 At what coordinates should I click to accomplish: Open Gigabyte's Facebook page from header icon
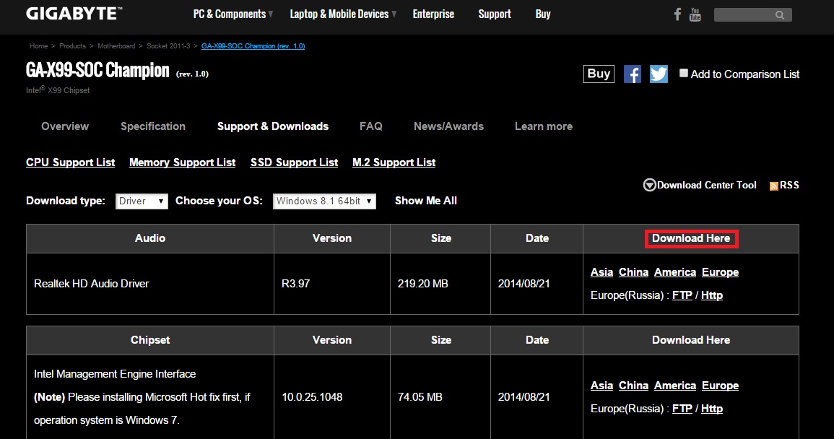pyautogui.click(x=677, y=14)
